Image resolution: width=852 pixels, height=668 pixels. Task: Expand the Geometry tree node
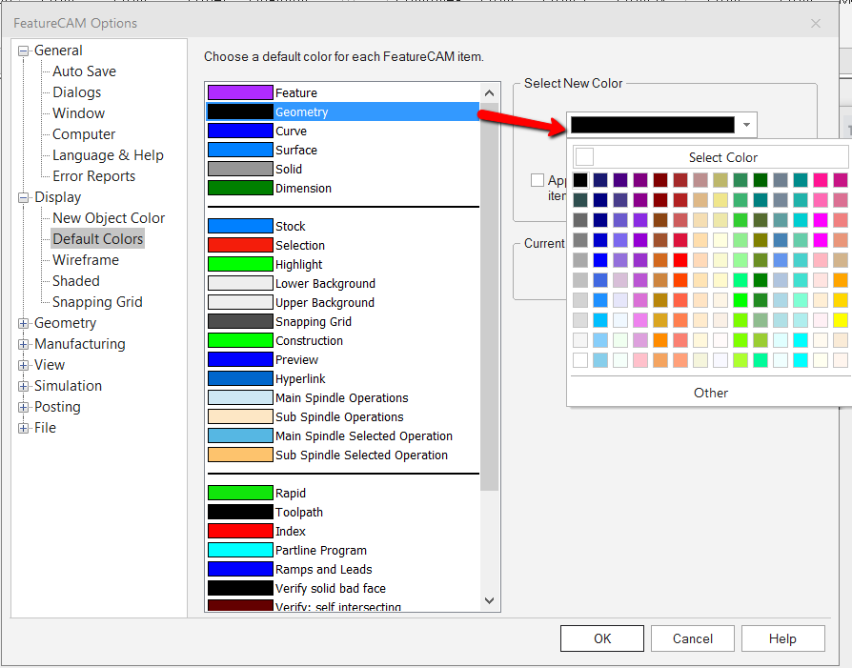(x=24, y=323)
